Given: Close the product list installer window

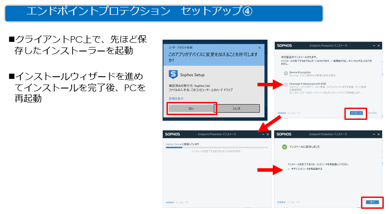Looking at the screenshot, I should pyautogui.click(x=379, y=45).
